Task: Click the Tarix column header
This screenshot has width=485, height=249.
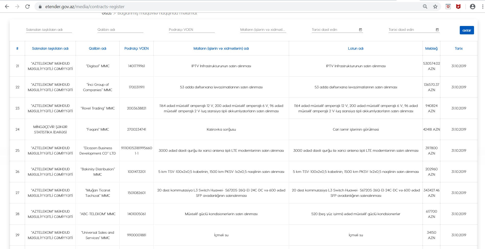Action: [458, 48]
